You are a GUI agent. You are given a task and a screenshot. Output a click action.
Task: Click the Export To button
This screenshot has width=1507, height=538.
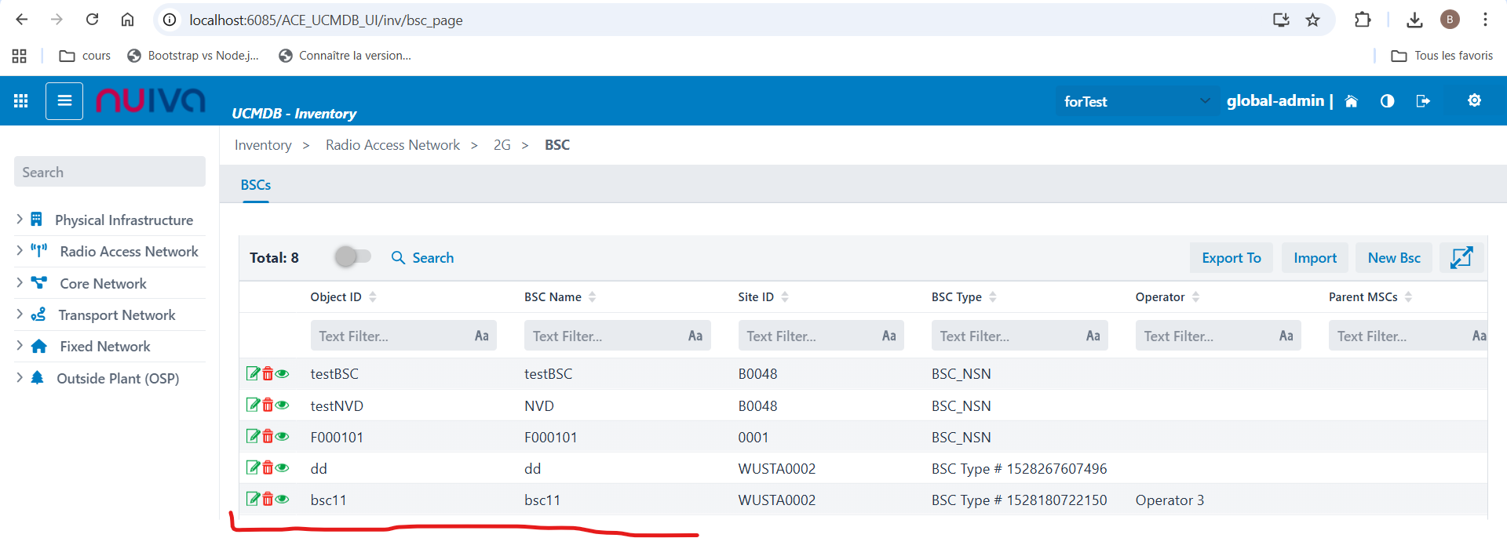[1231, 258]
